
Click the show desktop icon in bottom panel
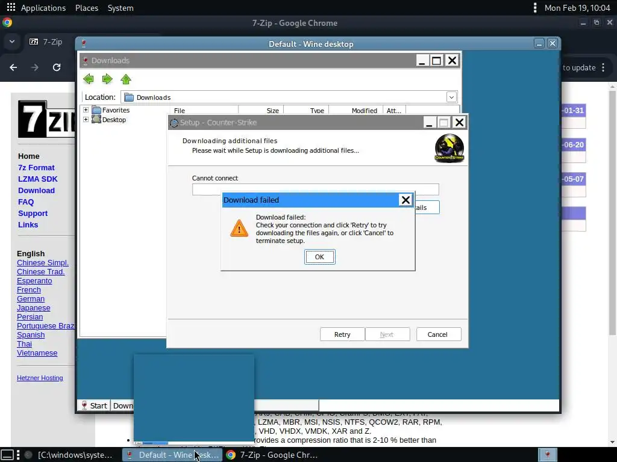click(8, 455)
